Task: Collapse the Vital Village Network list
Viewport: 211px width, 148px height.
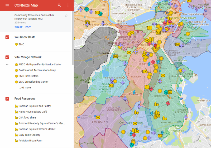Action: coord(7,65)
